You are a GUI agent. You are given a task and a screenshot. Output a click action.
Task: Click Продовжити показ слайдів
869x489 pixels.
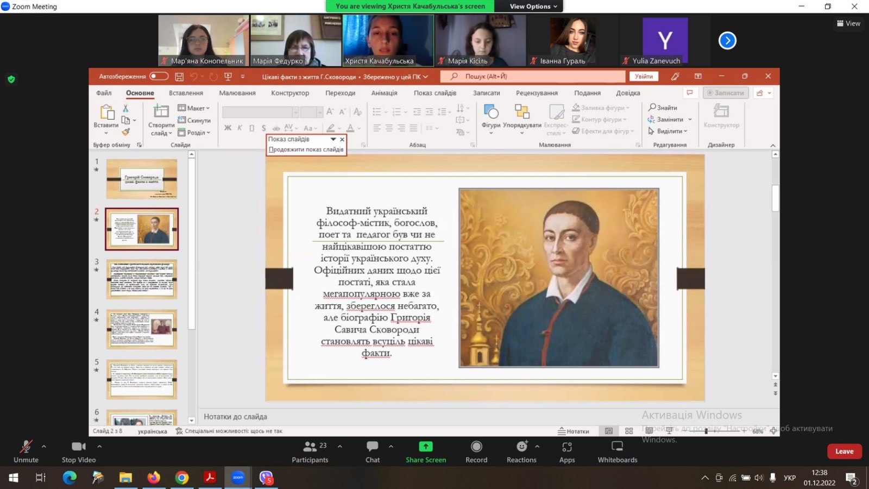coord(306,149)
